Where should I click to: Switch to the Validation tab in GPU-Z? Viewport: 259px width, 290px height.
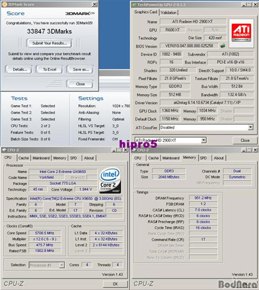click(x=169, y=13)
